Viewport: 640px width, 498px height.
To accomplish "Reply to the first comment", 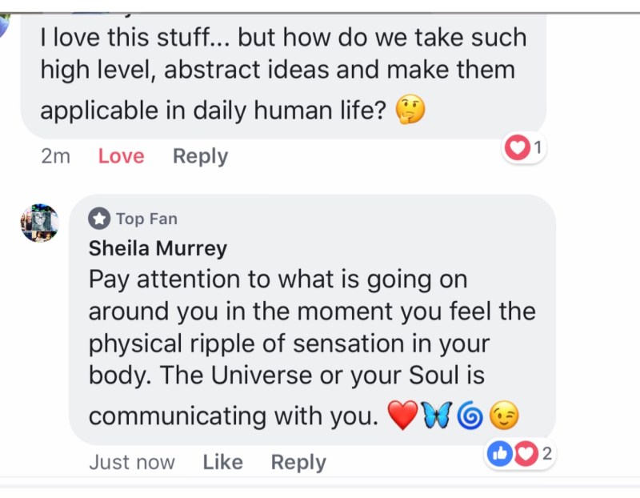I will click(200, 156).
